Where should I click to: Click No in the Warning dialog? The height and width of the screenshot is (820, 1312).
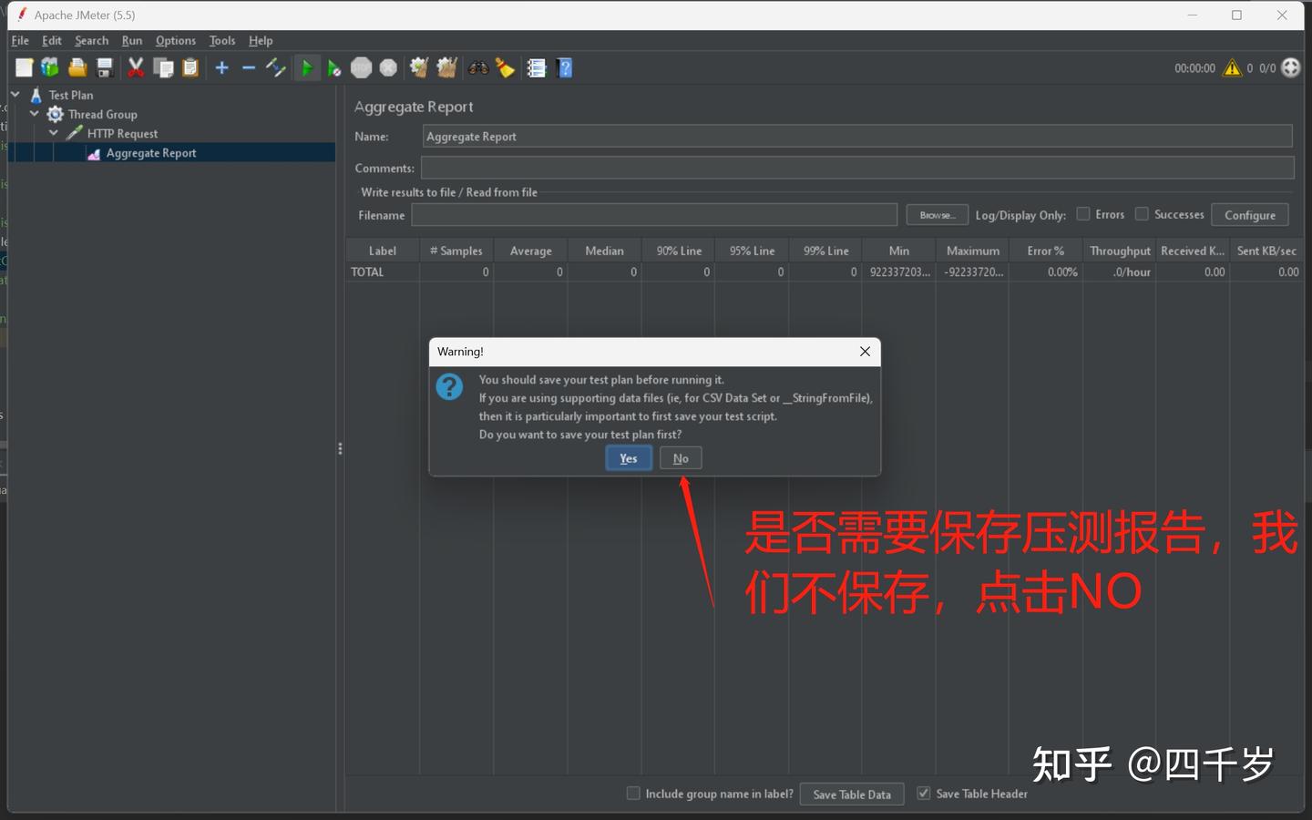[x=681, y=457]
